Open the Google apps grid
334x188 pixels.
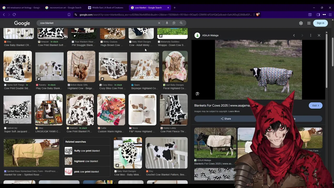coord(309,23)
